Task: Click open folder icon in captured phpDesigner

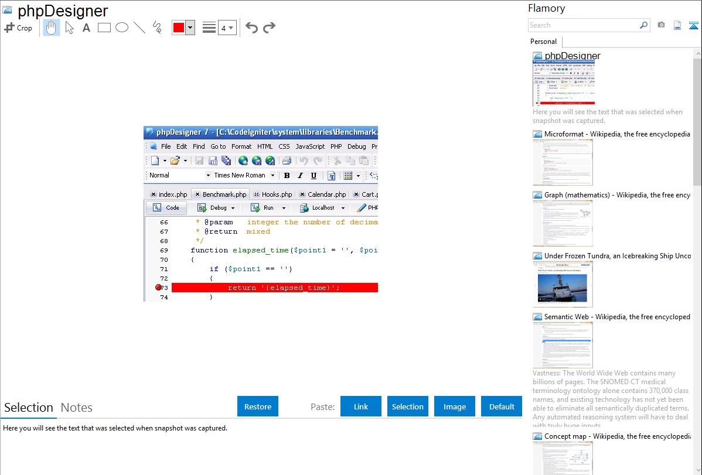Action: coord(175,160)
